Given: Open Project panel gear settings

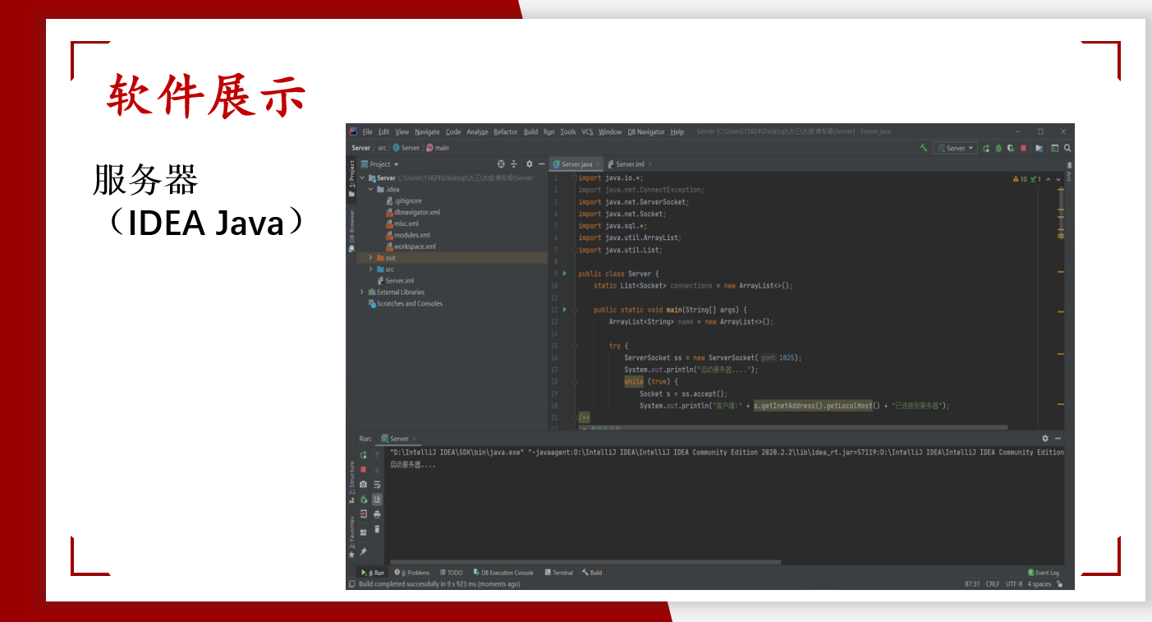Looking at the screenshot, I should (x=529, y=164).
